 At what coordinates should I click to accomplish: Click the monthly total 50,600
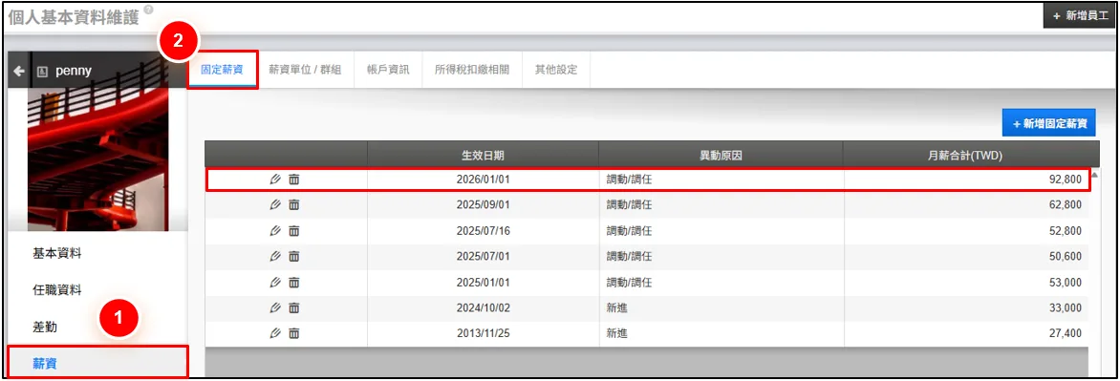[1065, 256]
